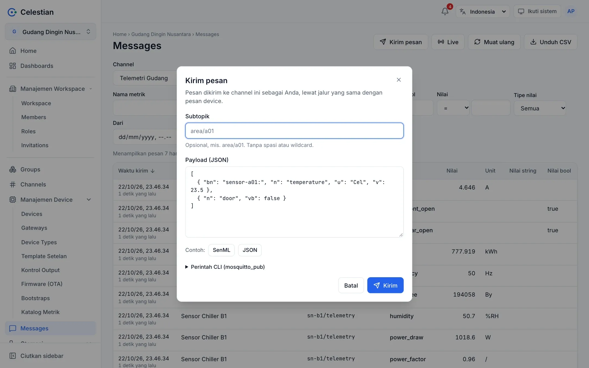Click Gudang Dingin Nusantara breadcrumb
Viewport: 589px width, 368px height.
[161, 34]
